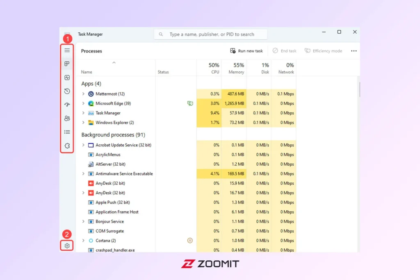Viewport: 420px width, 280px height.
Task: Click the Processes page title
Action: tap(91, 51)
